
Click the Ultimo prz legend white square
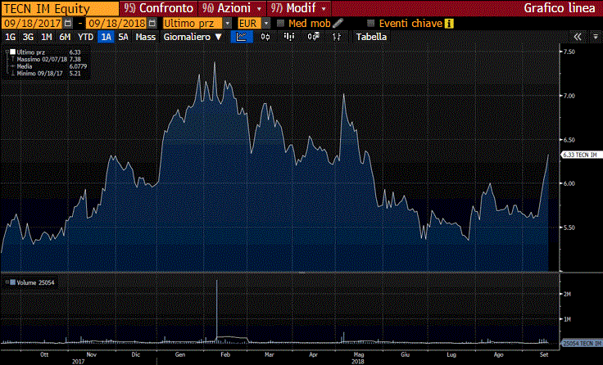[12, 52]
